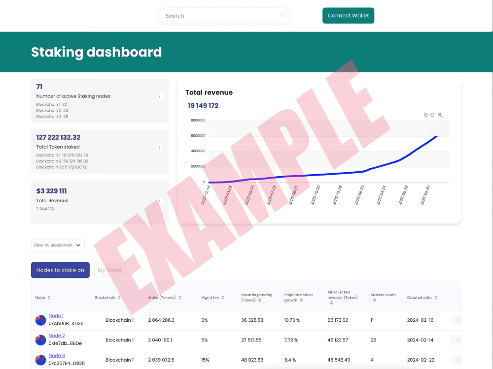Image resolution: width=493 pixels, height=369 pixels.
Task: Click the search magnifier icon
Action: point(283,16)
